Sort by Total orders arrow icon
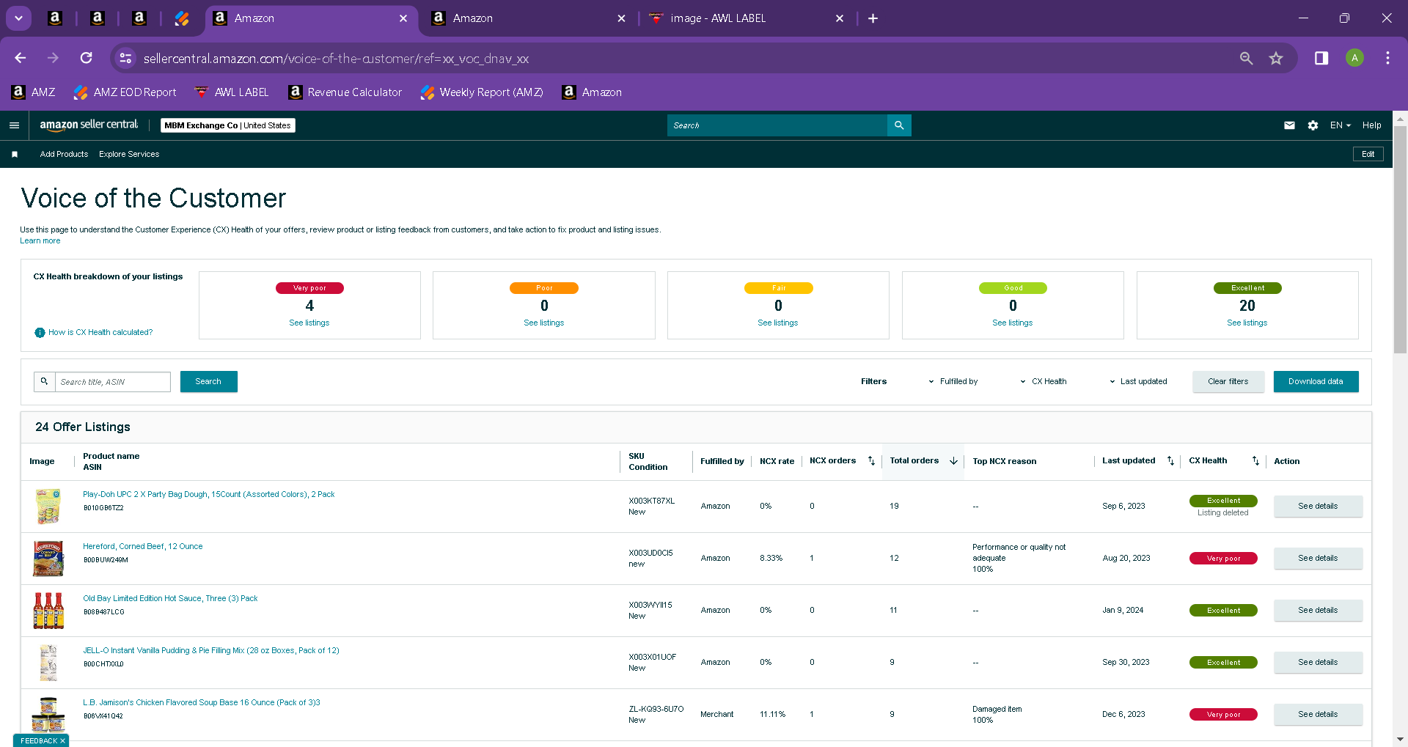 tap(953, 461)
